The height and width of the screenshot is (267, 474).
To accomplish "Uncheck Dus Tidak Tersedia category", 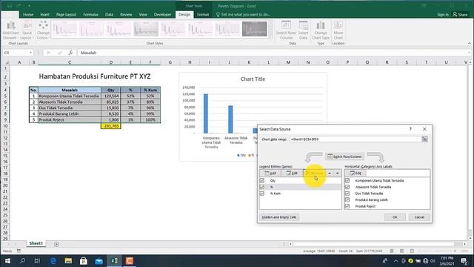I will coord(347,193).
